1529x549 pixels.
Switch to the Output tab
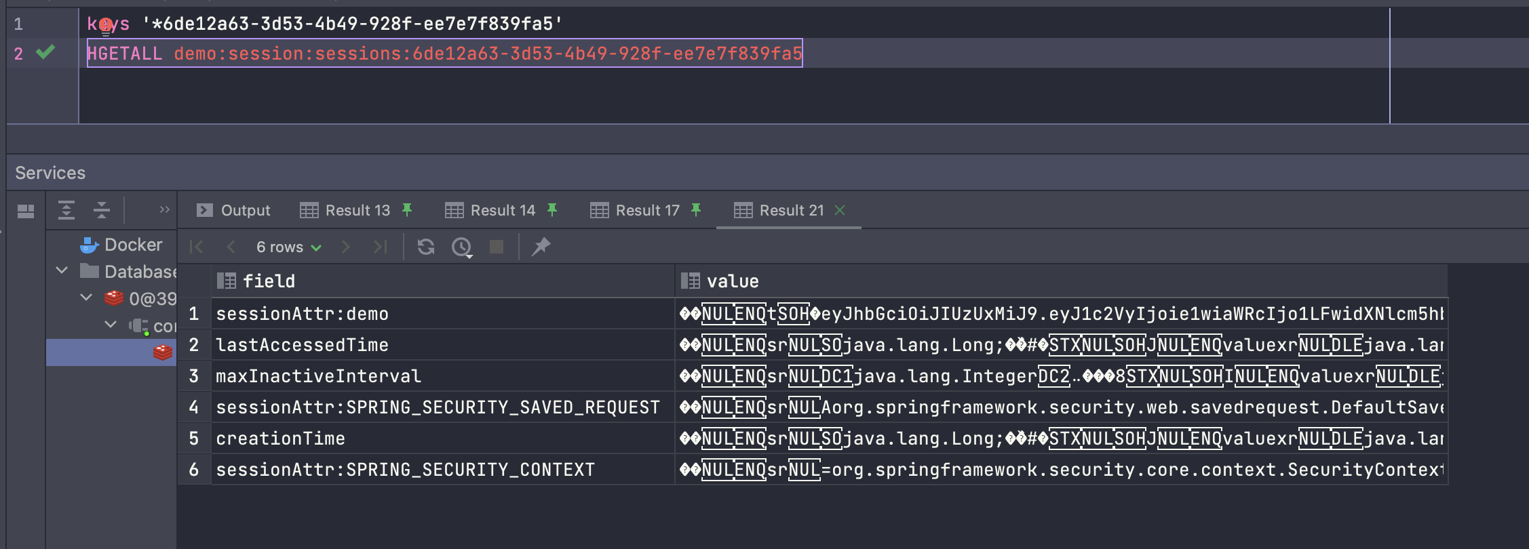tap(233, 210)
